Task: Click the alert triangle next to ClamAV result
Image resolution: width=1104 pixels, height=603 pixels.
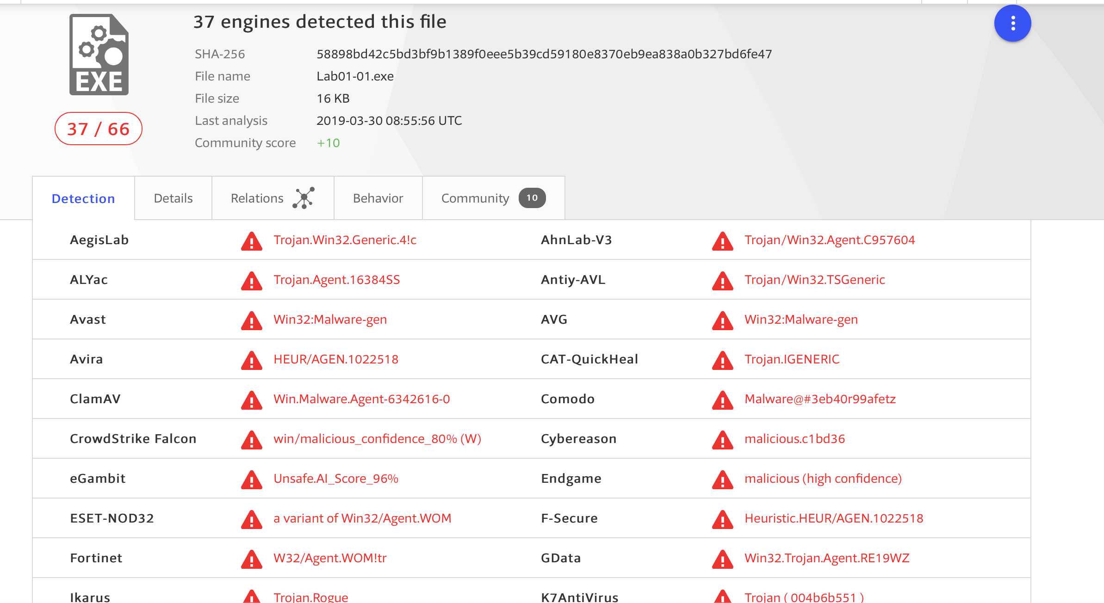Action: (251, 400)
